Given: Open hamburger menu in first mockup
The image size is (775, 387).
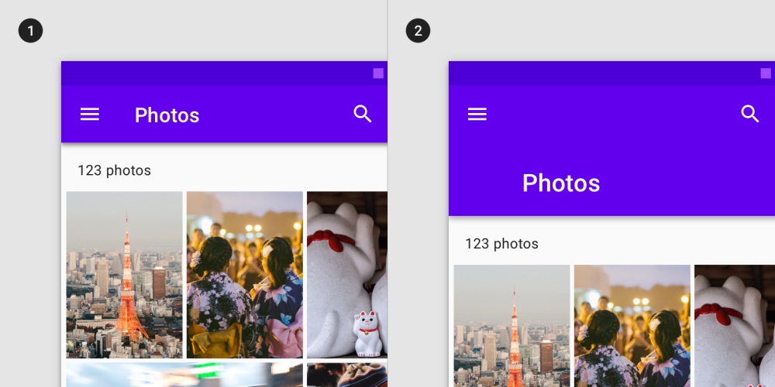Looking at the screenshot, I should [89, 115].
